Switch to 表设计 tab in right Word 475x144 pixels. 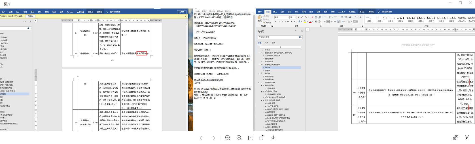coord(362,12)
